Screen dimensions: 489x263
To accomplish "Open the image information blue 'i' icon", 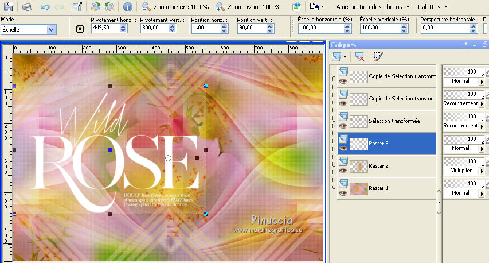I will point(127,7).
